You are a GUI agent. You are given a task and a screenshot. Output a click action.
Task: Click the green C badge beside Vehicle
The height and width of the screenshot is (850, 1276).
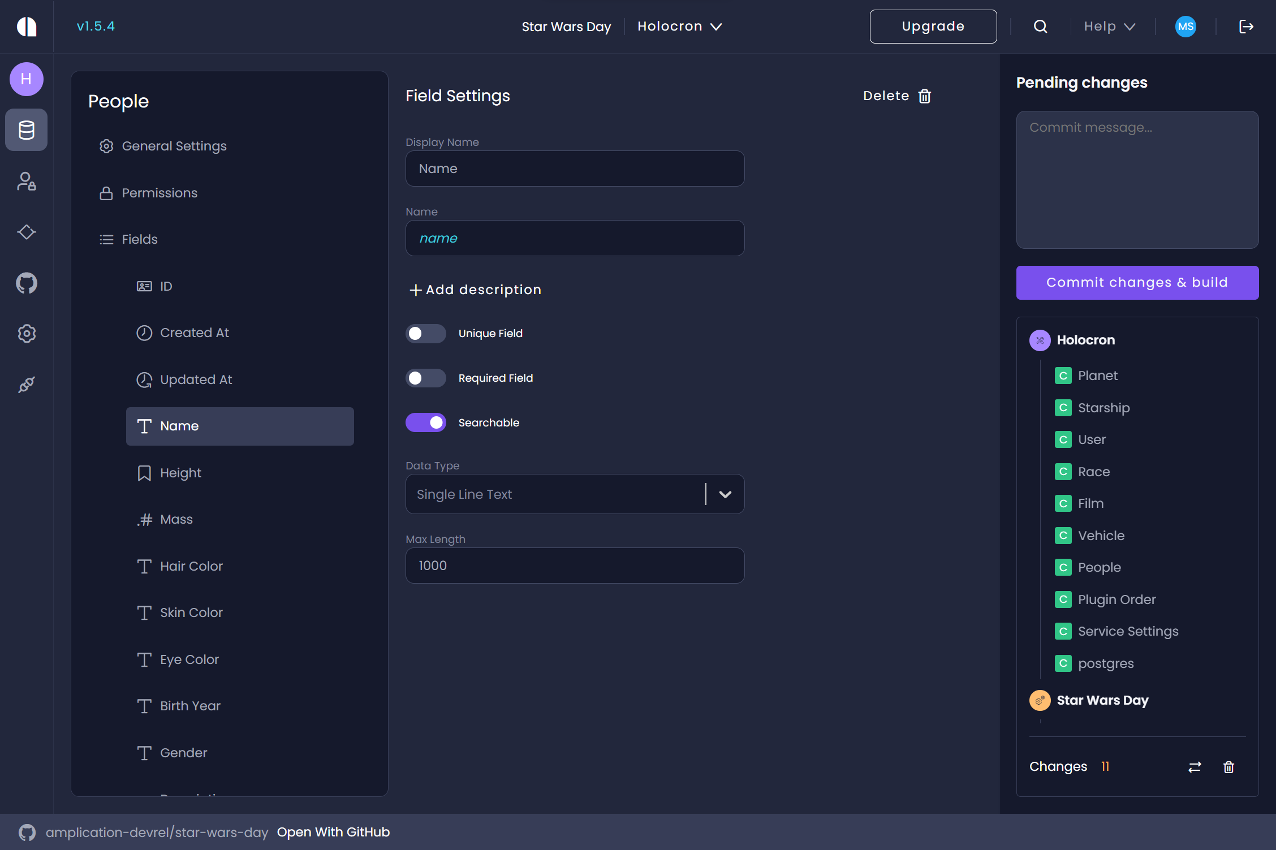1063,536
